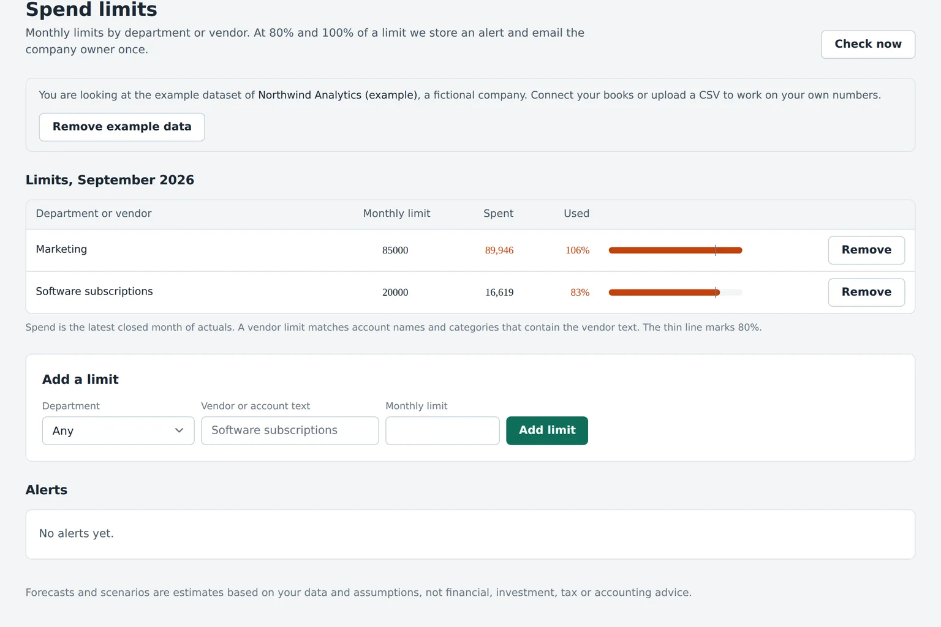Click the Northwind Analytics (example) text
941x627 pixels.
(x=338, y=95)
